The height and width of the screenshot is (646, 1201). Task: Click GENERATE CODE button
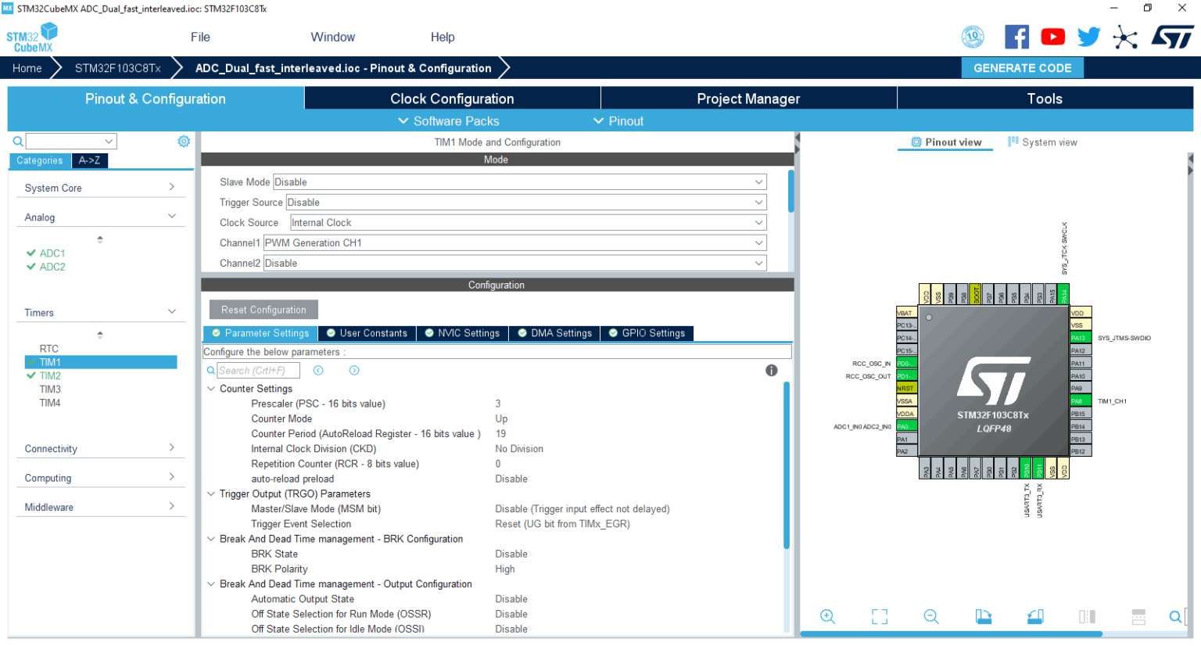point(1022,68)
